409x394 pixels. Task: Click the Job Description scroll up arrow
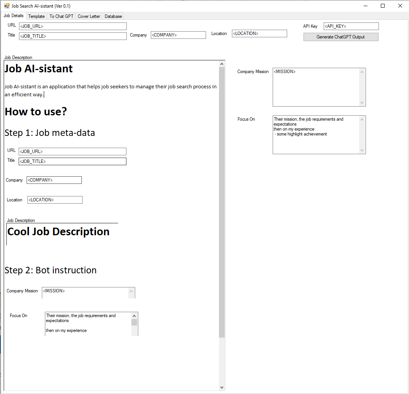(222, 64)
